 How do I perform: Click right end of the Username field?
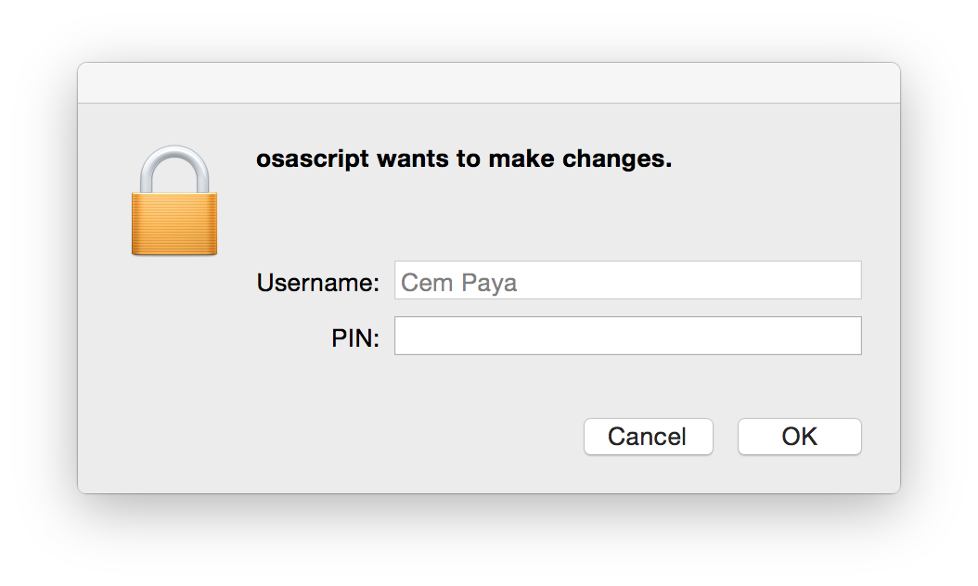click(x=852, y=280)
